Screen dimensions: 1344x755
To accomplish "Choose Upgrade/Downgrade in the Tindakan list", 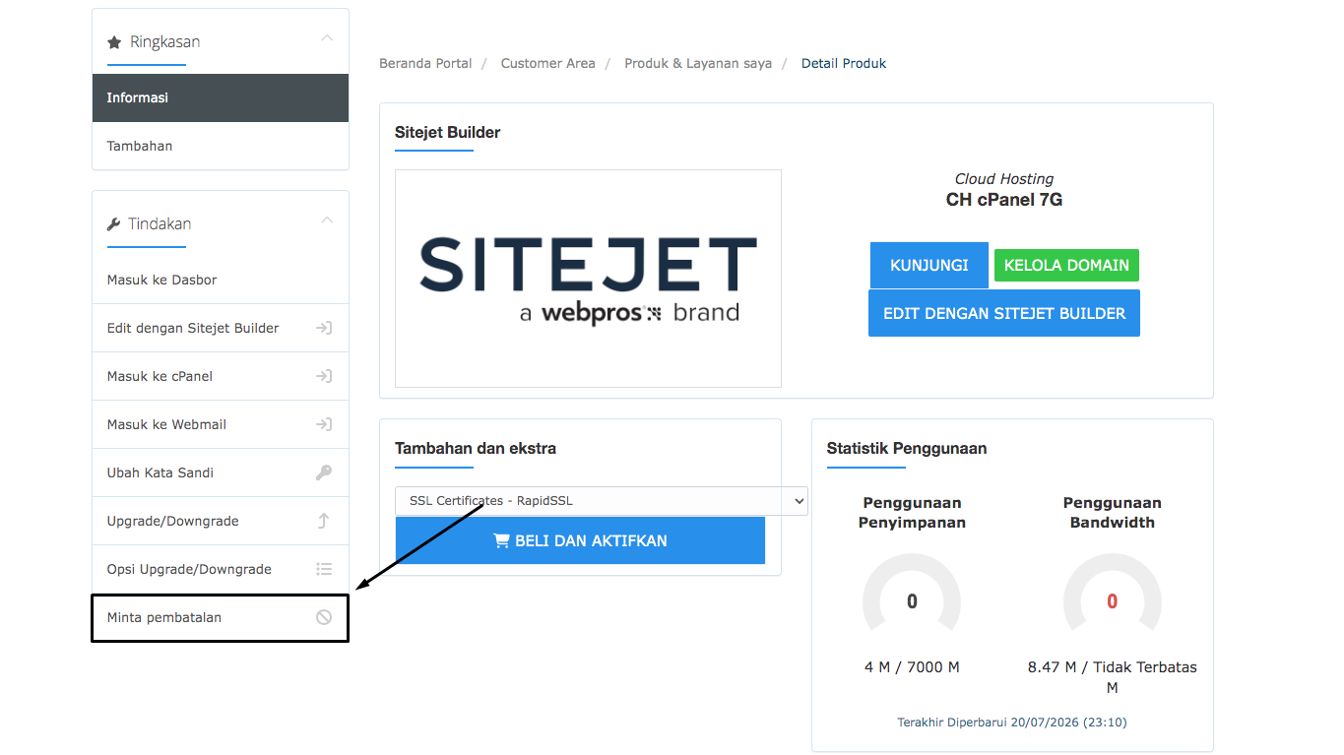I will coord(221,521).
